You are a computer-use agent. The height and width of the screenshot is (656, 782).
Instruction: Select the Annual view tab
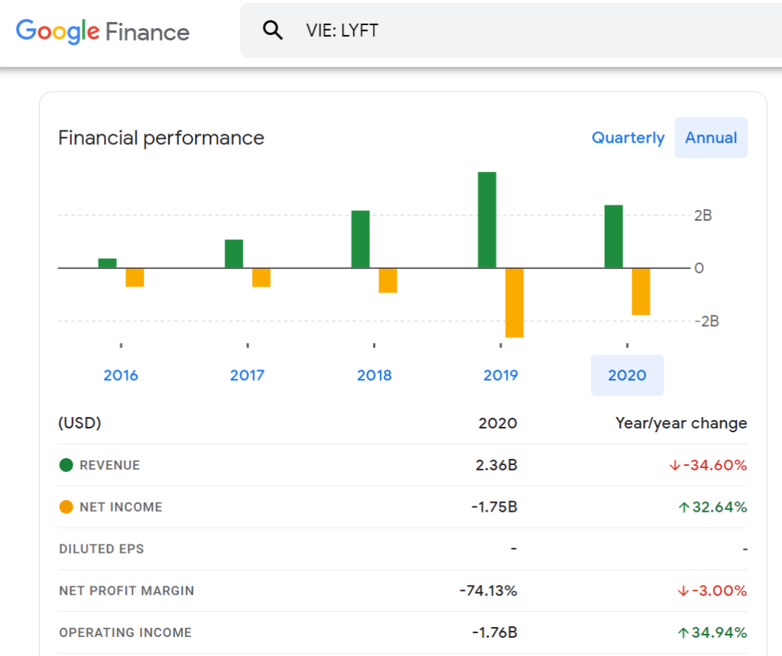(710, 138)
